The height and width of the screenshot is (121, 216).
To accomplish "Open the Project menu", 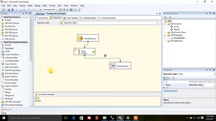I will pyautogui.click(x=22, y=6).
